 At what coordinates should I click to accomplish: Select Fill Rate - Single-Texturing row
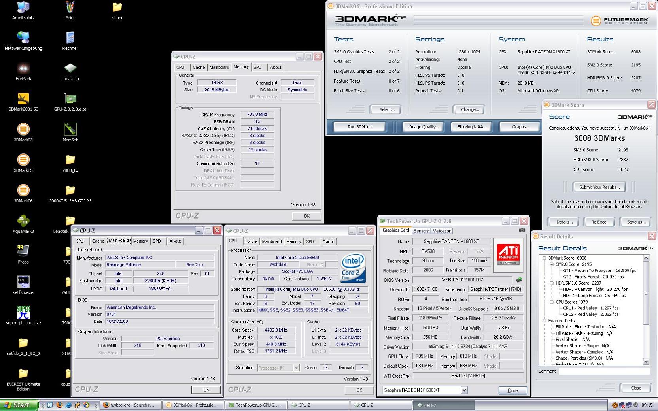pyautogui.click(x=585, y=327)
